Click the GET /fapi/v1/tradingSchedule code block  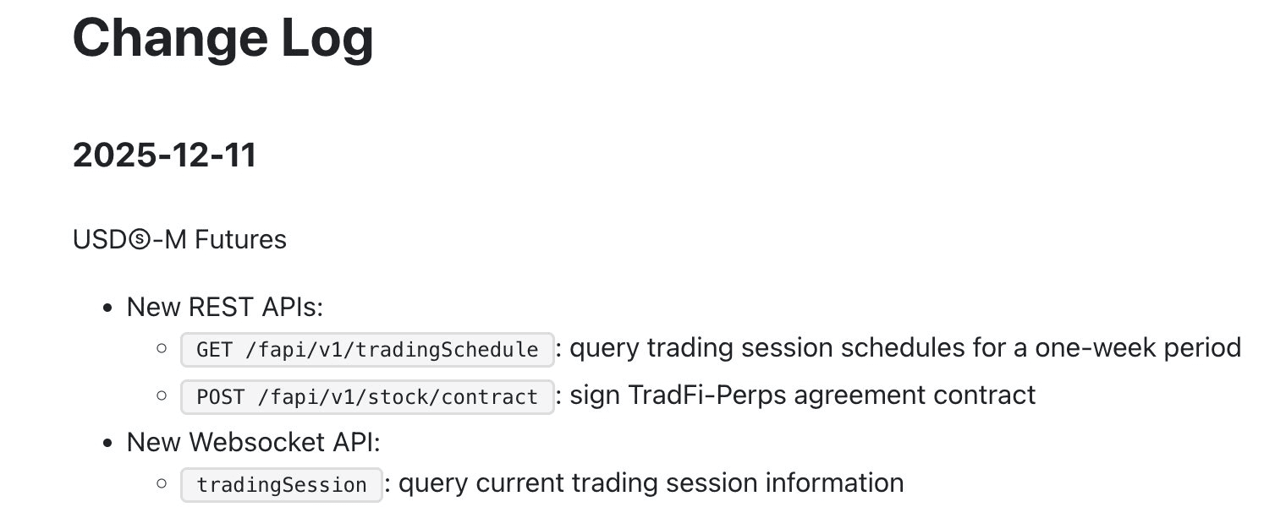[x=367, y=349]
